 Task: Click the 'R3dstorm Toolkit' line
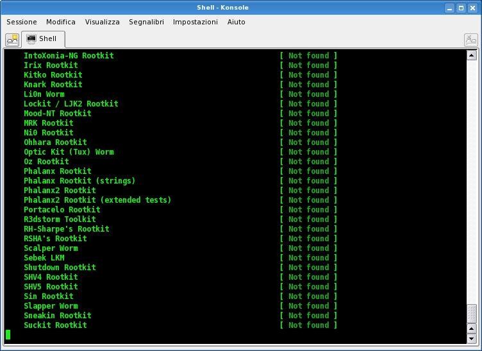tap(60, 219)
